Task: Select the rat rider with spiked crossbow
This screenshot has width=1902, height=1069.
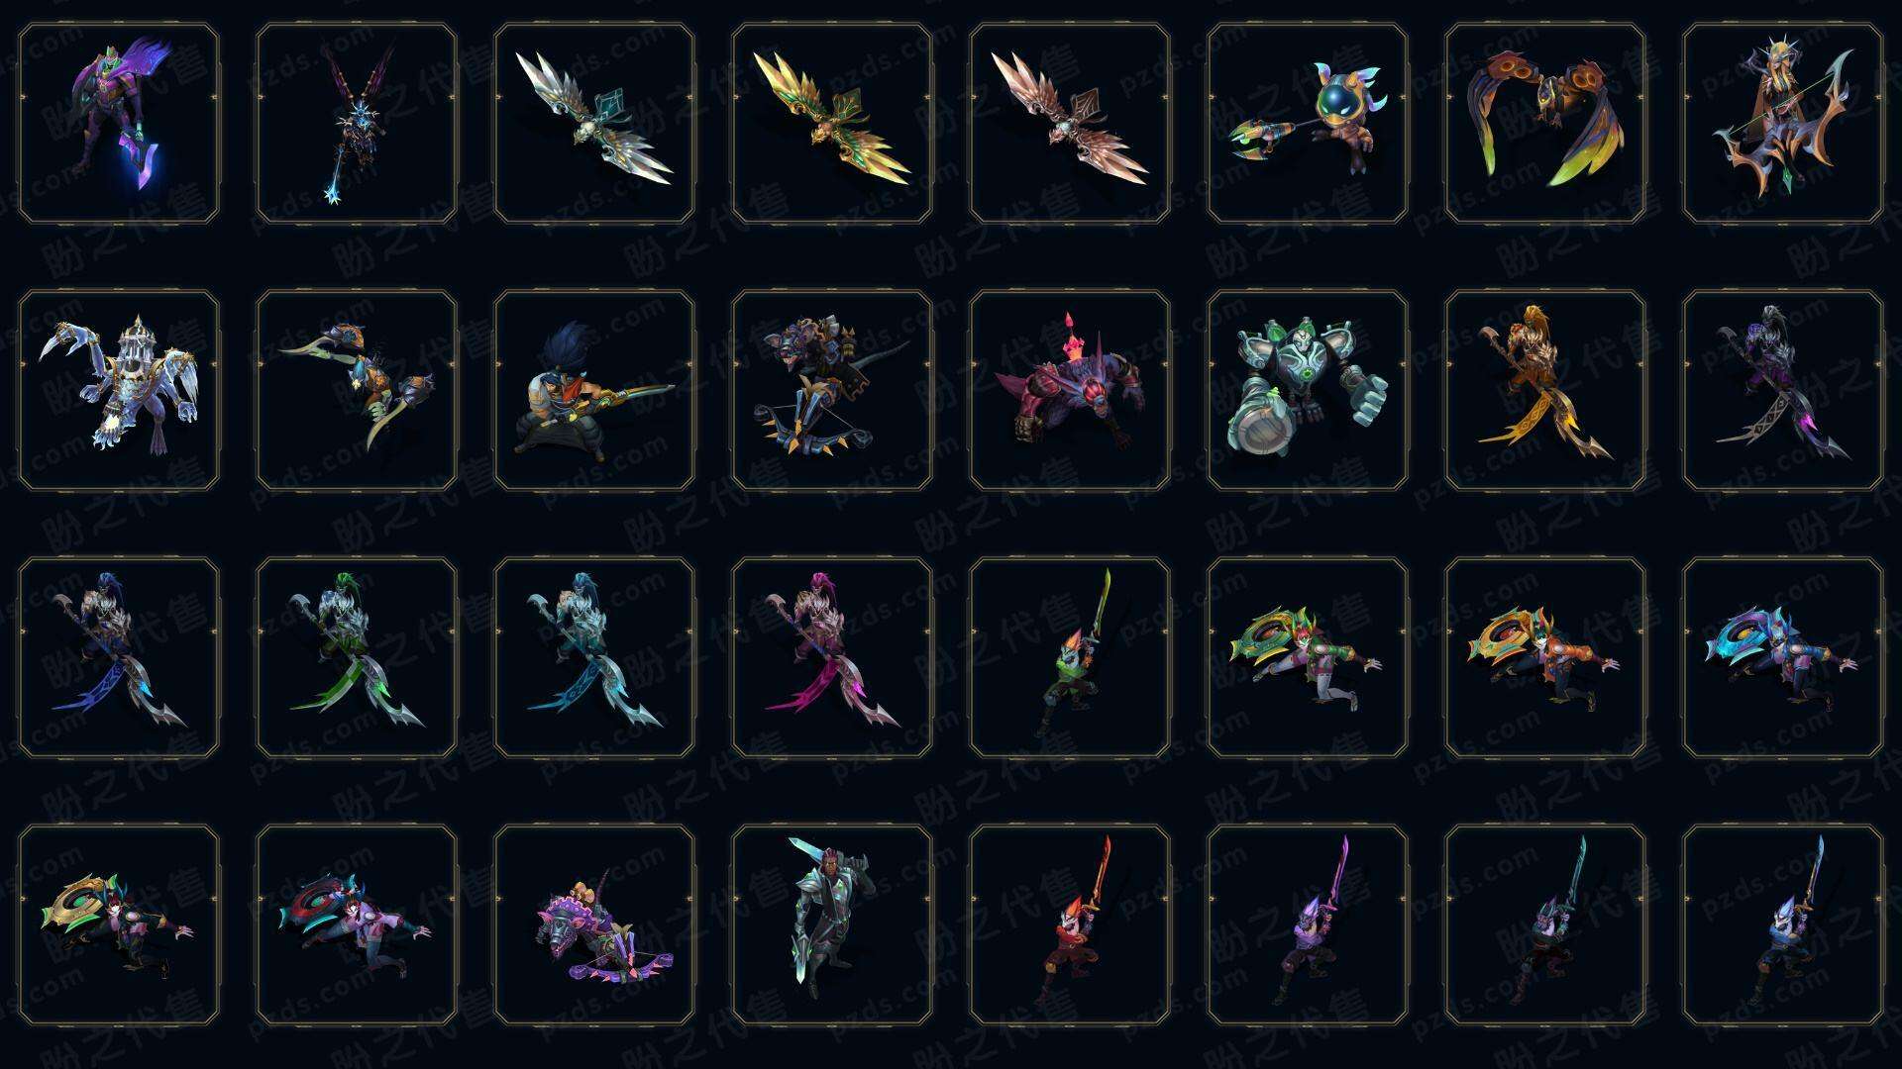Action: (832, 390)
